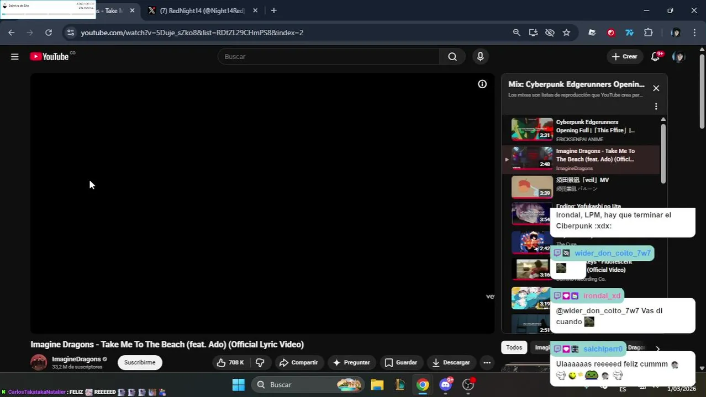Open OBS Studio taskbar icon

pyautogui.click(x=468, y=384)
